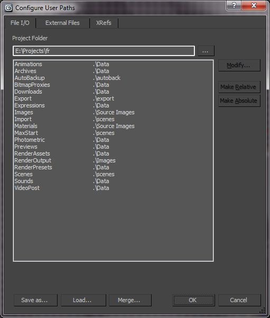Select the BitmapProxies path row
Image resolution: width=270 pixels, height=318 pixels.
point(113,85)
